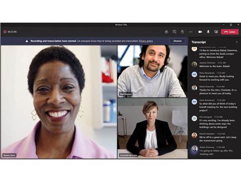Toggle the camera on or off
Viewport: 241px width, 181px height.
(x=200, y=32)
